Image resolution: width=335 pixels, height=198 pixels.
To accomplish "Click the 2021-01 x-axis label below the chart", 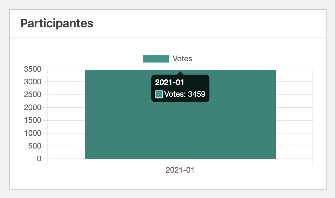I will click(180, 170).
